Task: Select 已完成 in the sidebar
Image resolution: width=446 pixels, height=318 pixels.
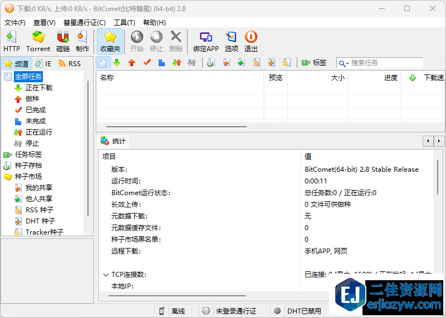Action: point(35,110)
